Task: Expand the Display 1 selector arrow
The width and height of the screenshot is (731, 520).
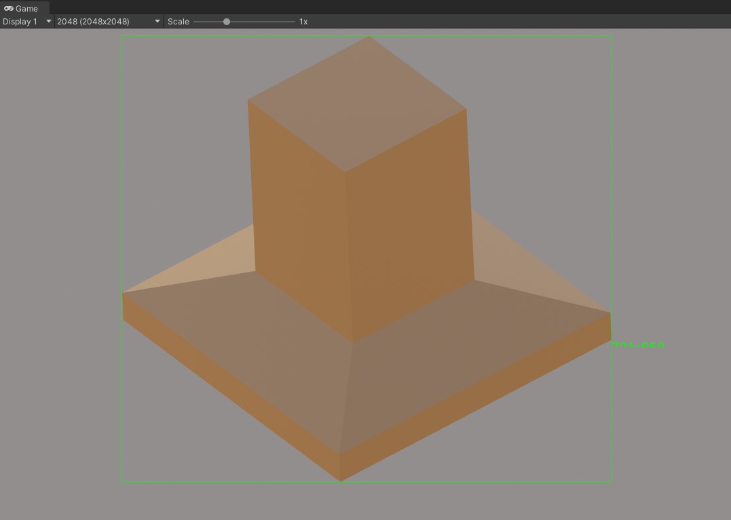Action: [48, 21]
